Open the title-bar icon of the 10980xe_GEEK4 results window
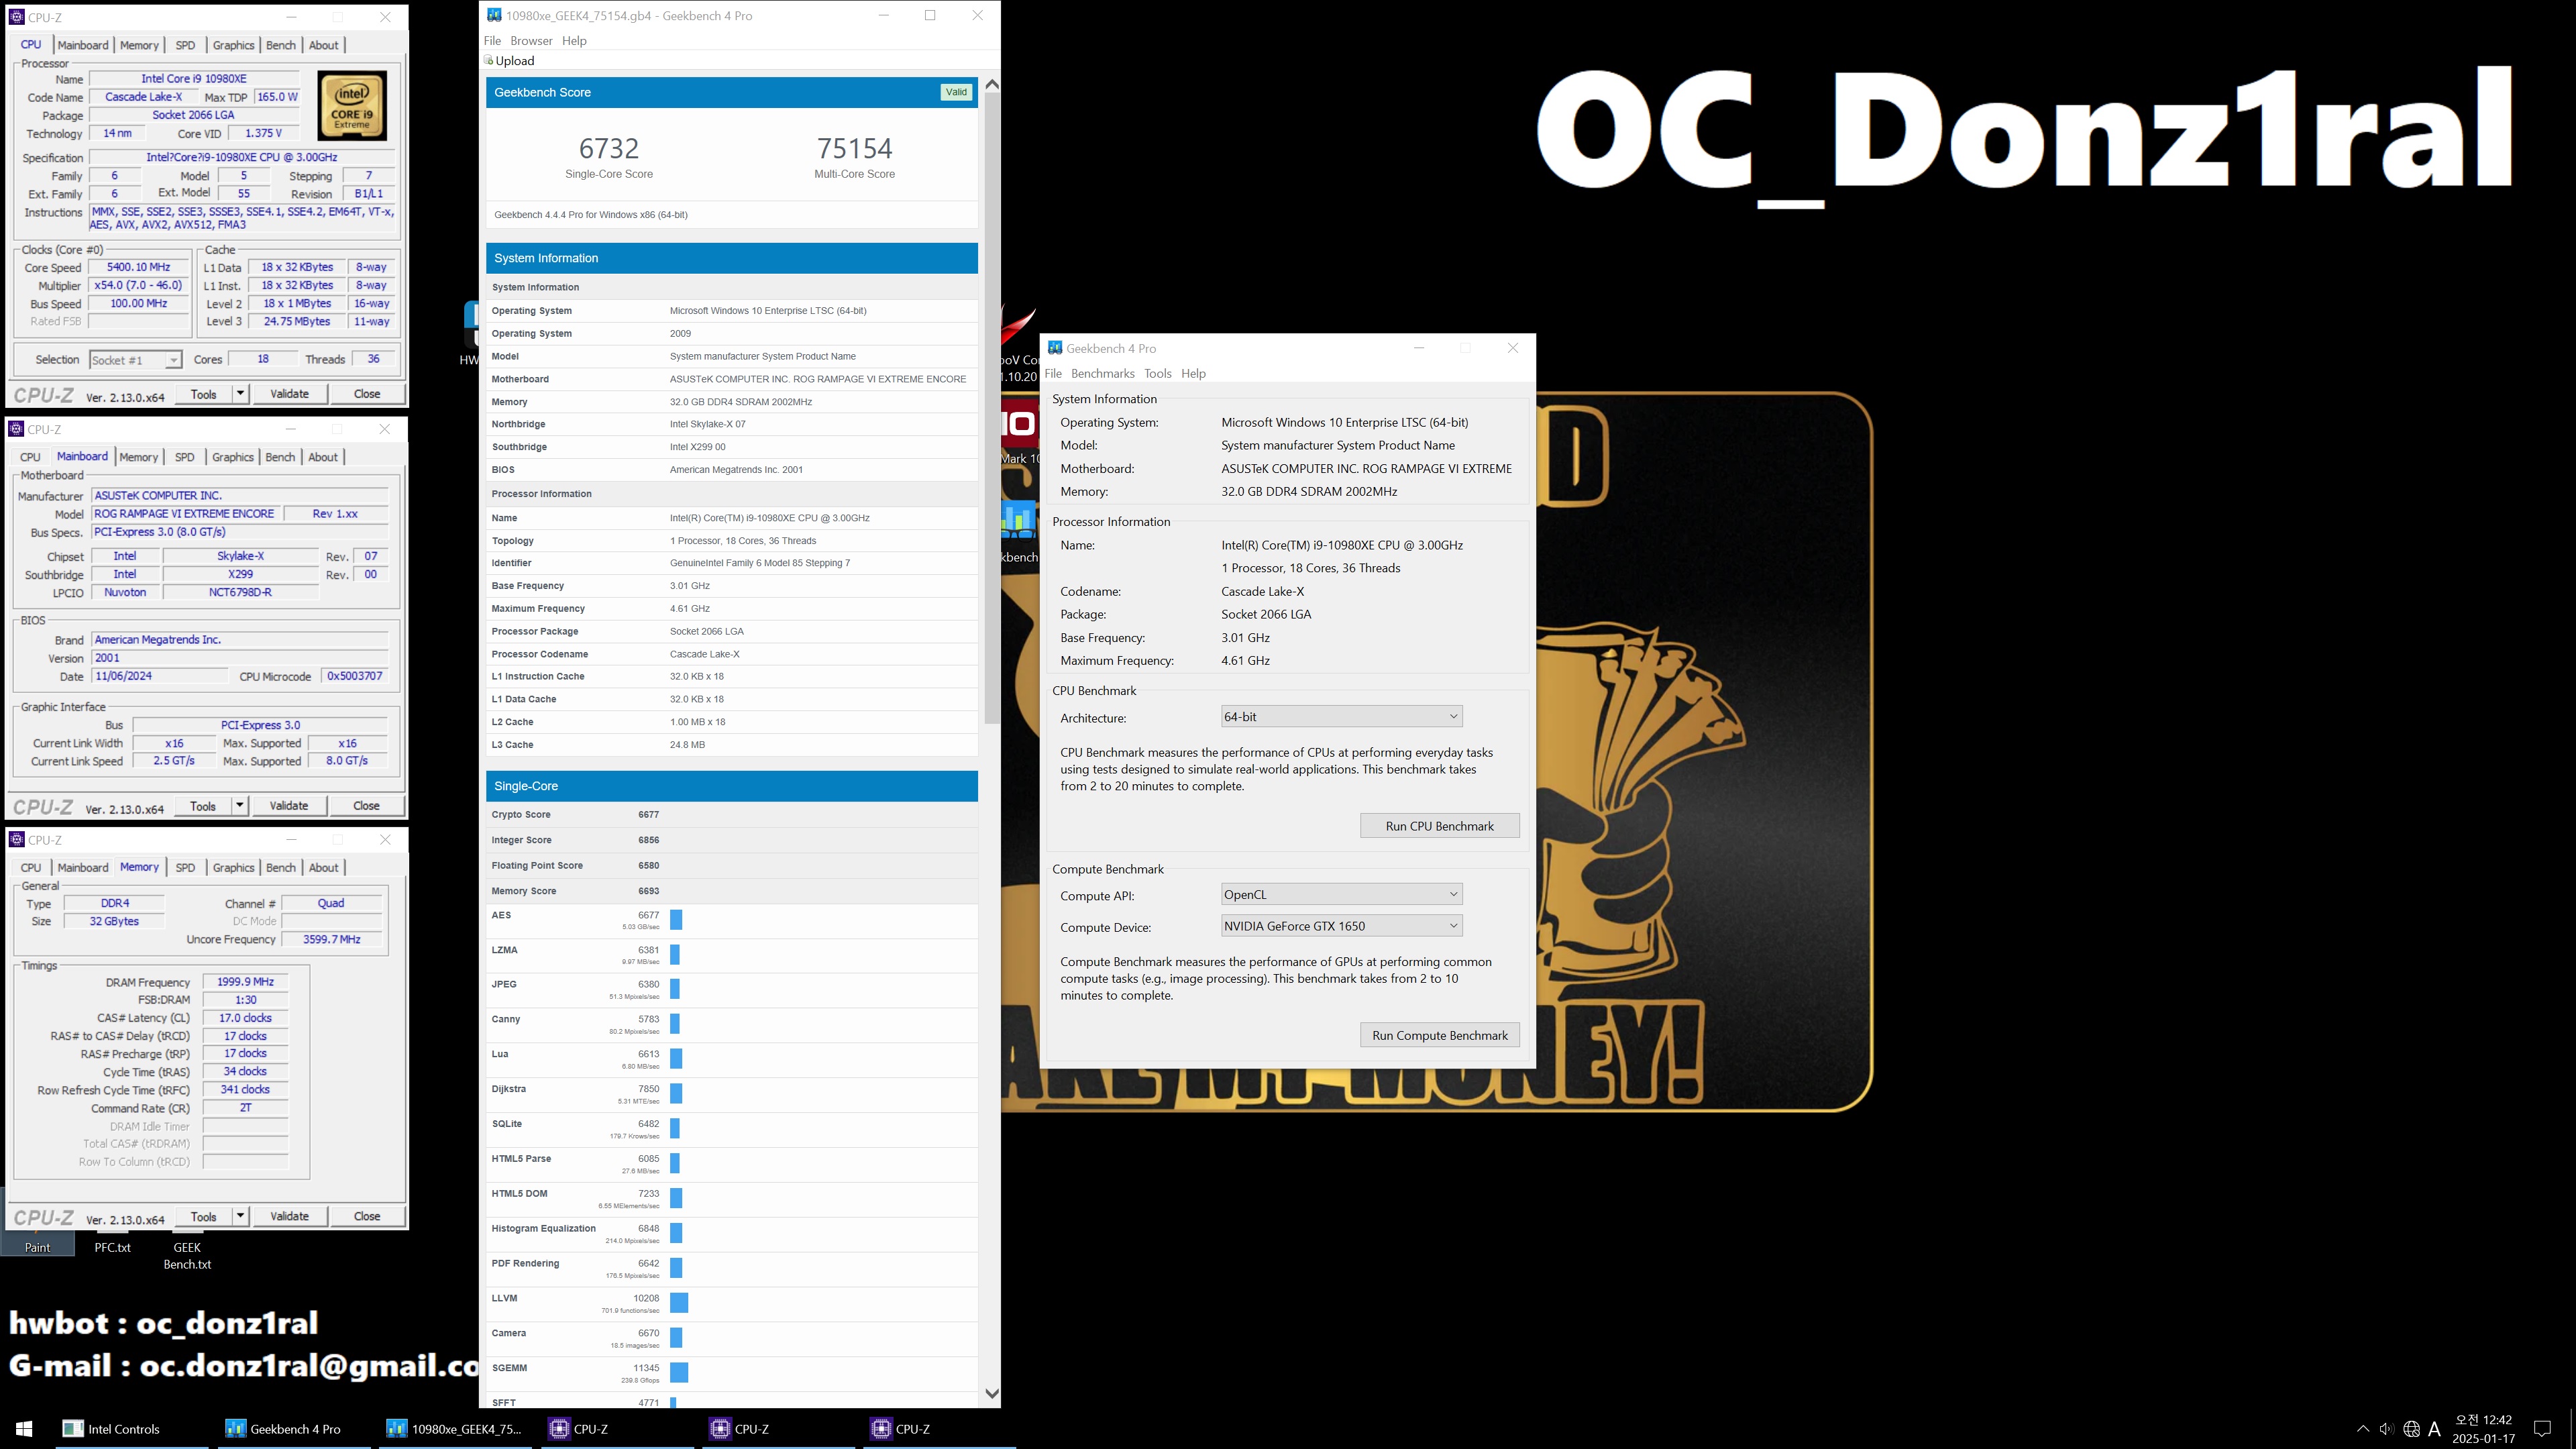The height and width of the screenshot is (1449, 2576). [493, 15]
